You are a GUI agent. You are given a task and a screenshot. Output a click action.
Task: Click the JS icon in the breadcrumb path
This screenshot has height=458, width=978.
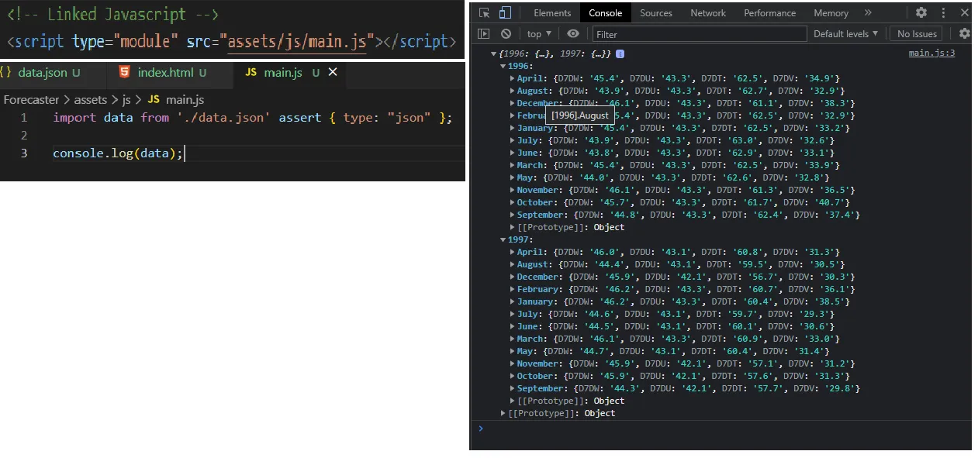coord(153,99)
